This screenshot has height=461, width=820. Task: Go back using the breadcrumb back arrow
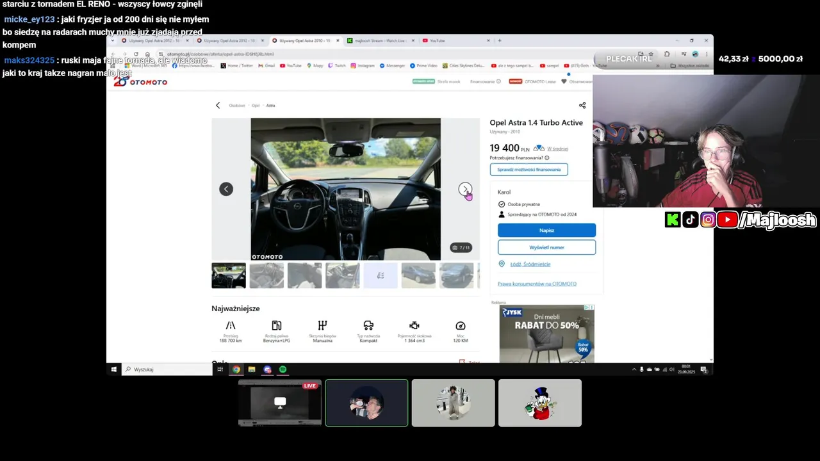click(x=218, y=105)
